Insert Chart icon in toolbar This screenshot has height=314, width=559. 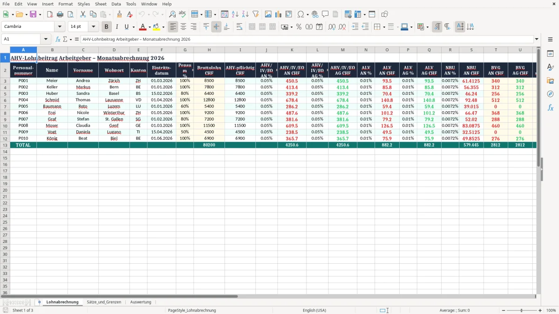click(279, 14)
